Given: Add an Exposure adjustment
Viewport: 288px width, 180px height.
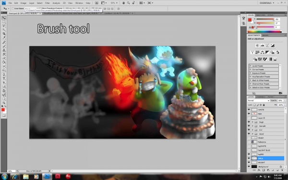Looking at the screenshot, I should coord(272,46).
